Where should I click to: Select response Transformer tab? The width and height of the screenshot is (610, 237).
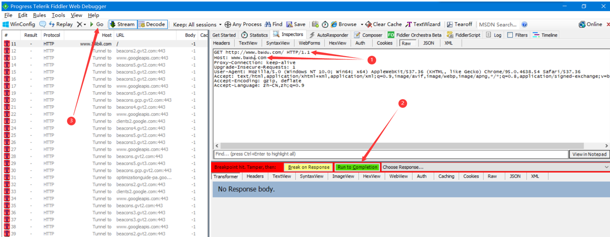(x=225, y=176)
